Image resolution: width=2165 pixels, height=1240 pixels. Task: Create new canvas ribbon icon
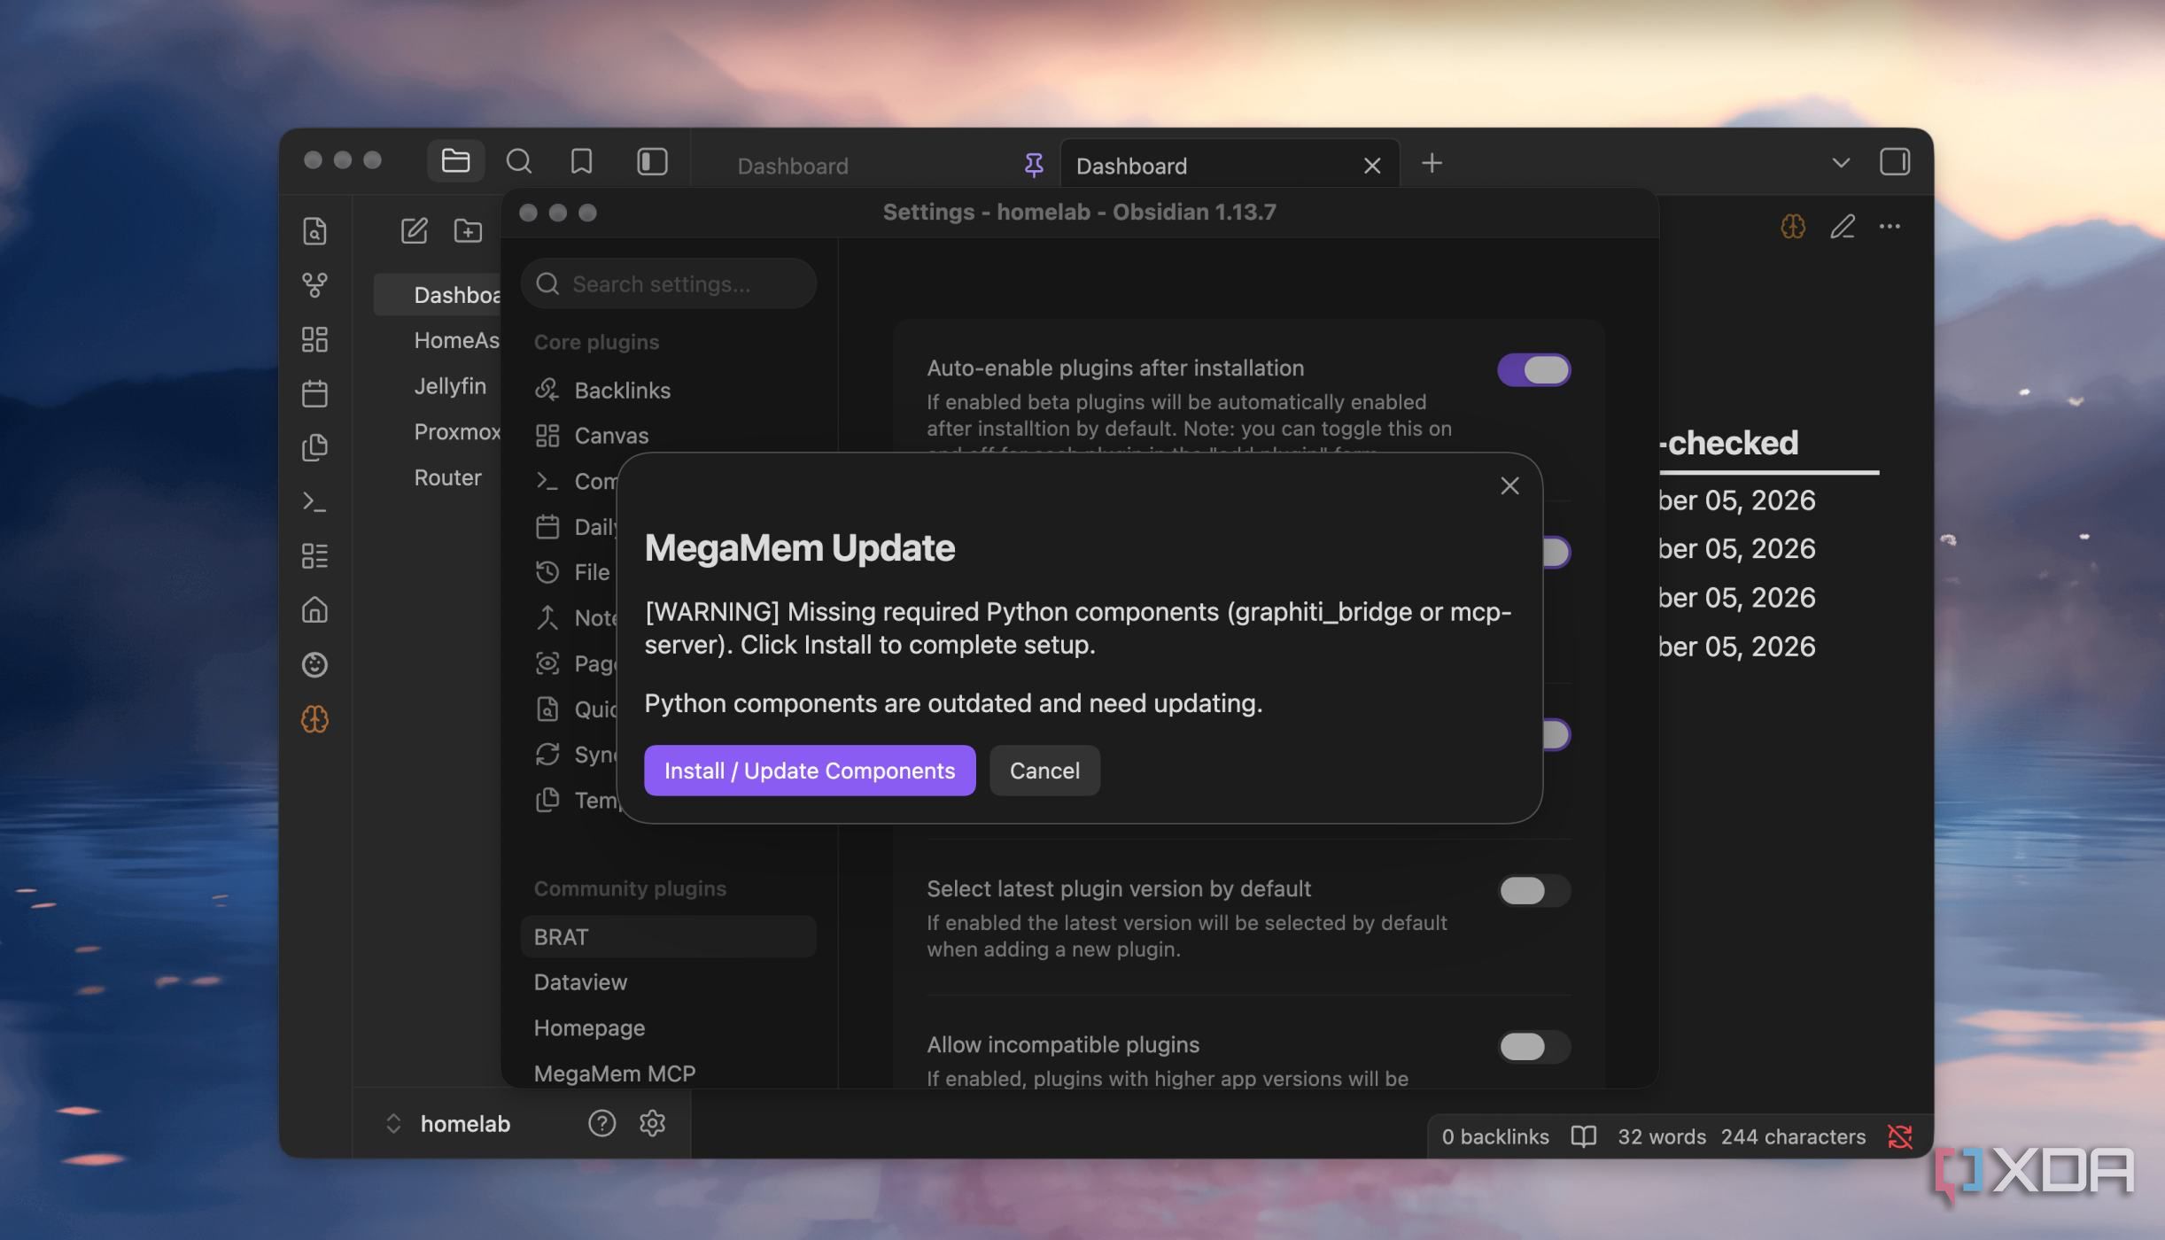[314, 339]
